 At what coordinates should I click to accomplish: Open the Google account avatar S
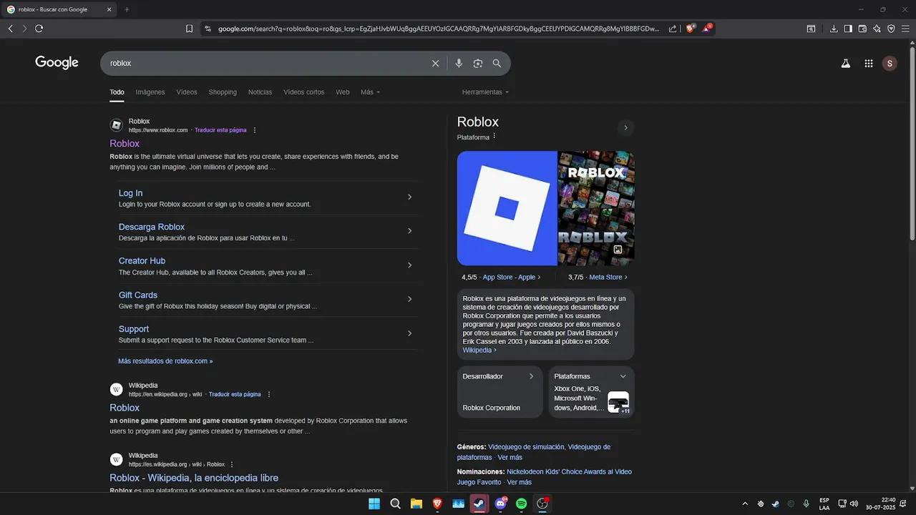click(x=890, y=64)
